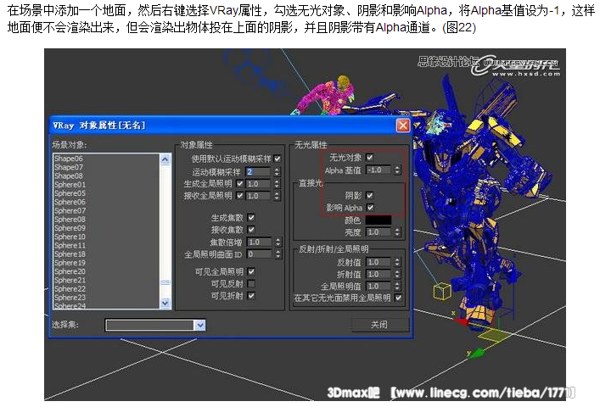Select Sphere20 in scene objects list
Image resolution: width=600 pixels, height=407 pixels.
(x=70, y=271)
